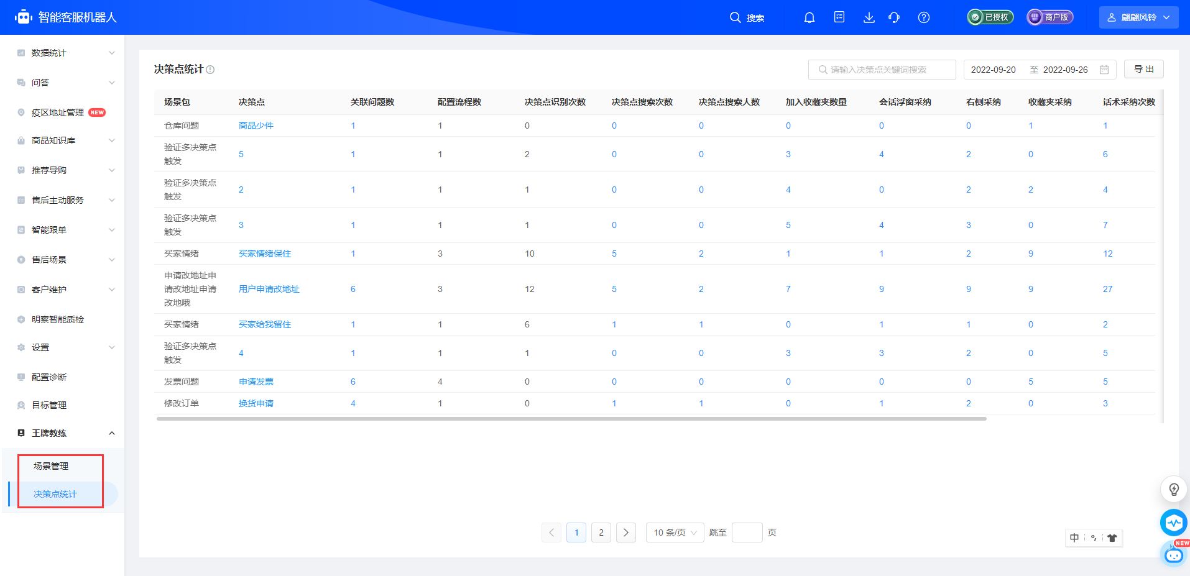
Task: Select page 2 in pagination
Action: click(x=601, y=533)
